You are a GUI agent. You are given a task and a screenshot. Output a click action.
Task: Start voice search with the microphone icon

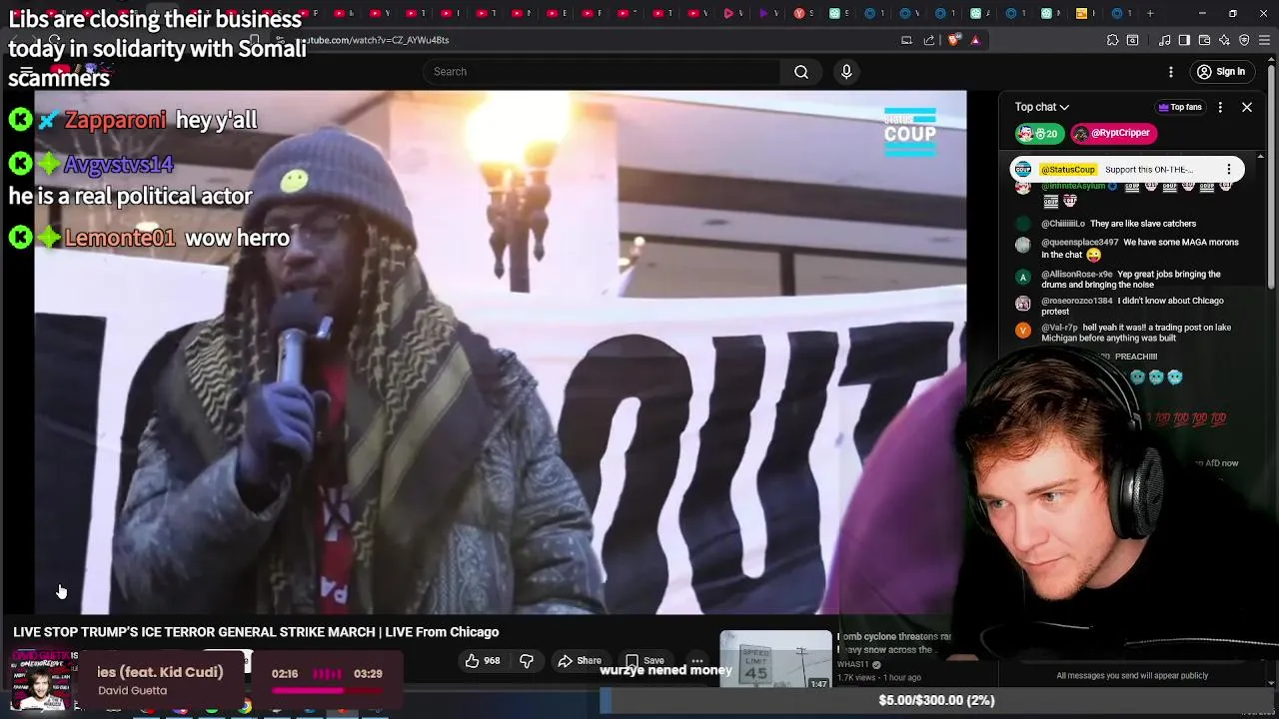point(846,72)
